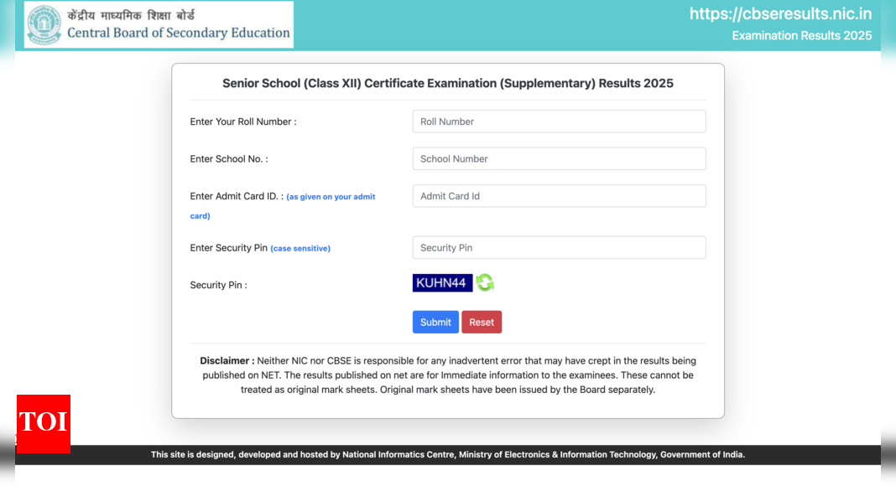Click the National Informatics Centre footer text
Viewport: 896px width, 486px height.
point(448,455)
